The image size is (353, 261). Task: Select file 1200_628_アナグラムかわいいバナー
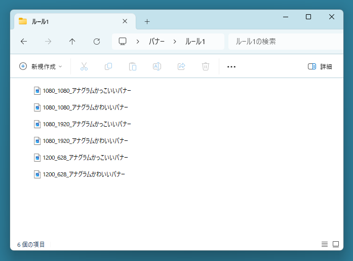coord(84,174)
